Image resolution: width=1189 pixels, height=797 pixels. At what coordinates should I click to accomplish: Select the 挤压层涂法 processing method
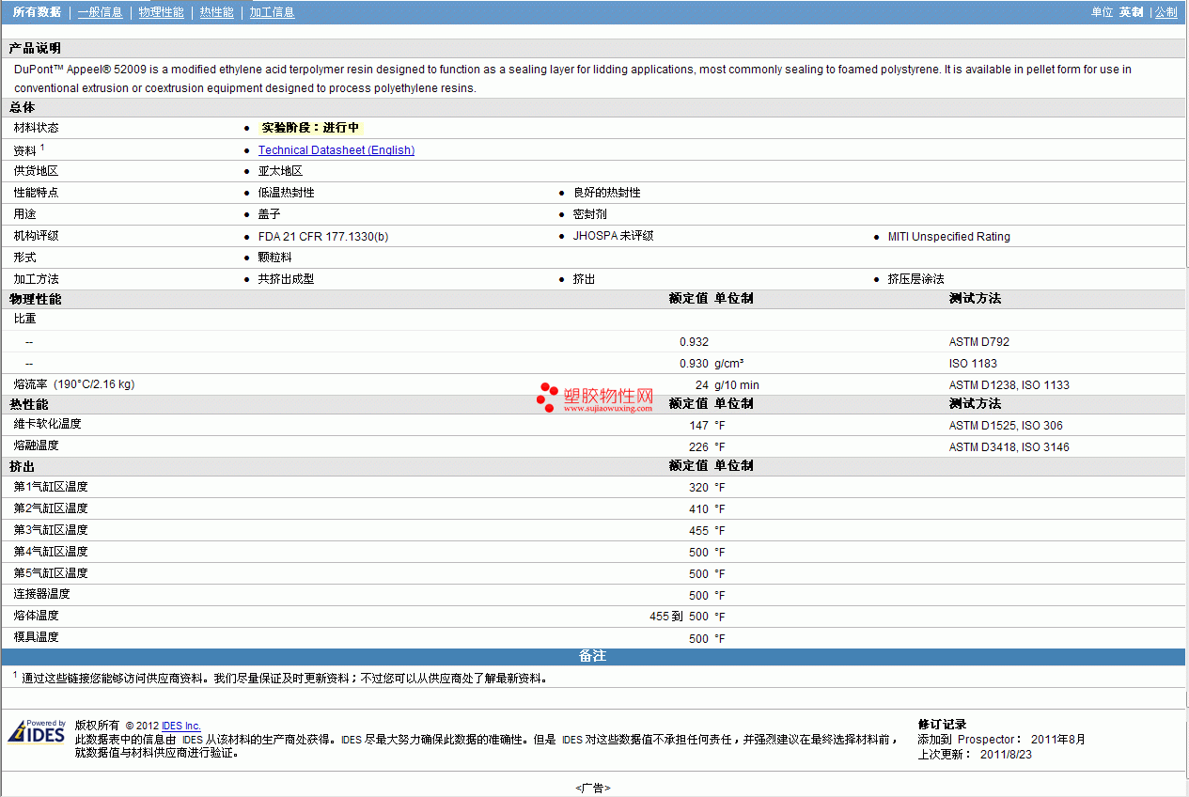pyautogui.click(x=916, y=279)
